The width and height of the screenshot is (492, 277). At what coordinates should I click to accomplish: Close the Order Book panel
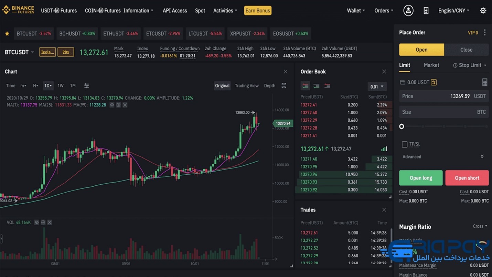tap(384, 72)
